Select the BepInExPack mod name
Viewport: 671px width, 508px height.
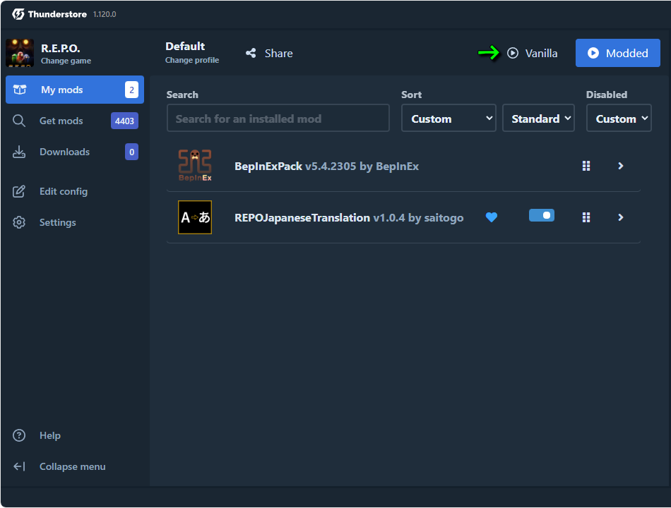(x=268, y=167)
